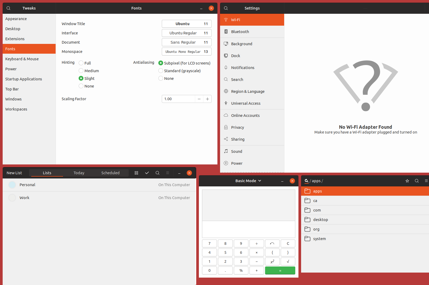
Task: Open the Window Title font chooser
Action: 187,24
